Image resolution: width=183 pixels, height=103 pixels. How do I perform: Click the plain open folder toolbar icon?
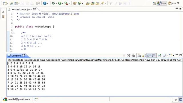(97, 3)
